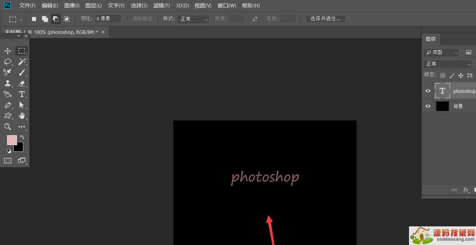Select the Lasso tool
This screenshot has width=476, height=245.
(x=8, y=62)
